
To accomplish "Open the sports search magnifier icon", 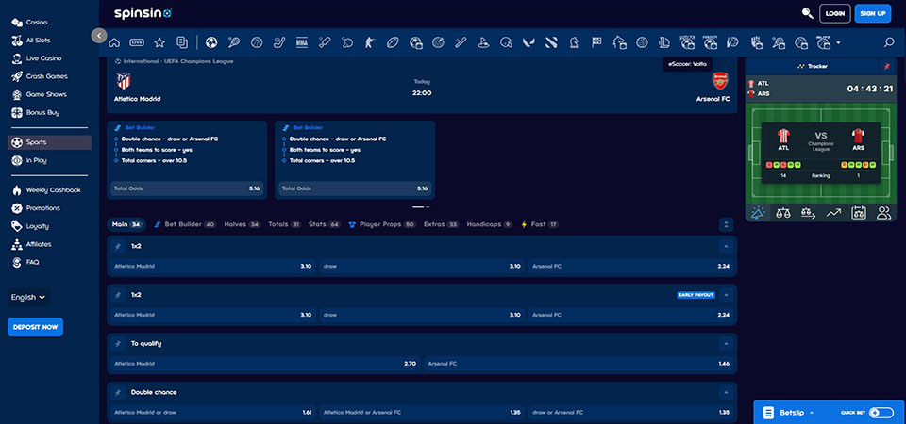I will pos(889,42).
